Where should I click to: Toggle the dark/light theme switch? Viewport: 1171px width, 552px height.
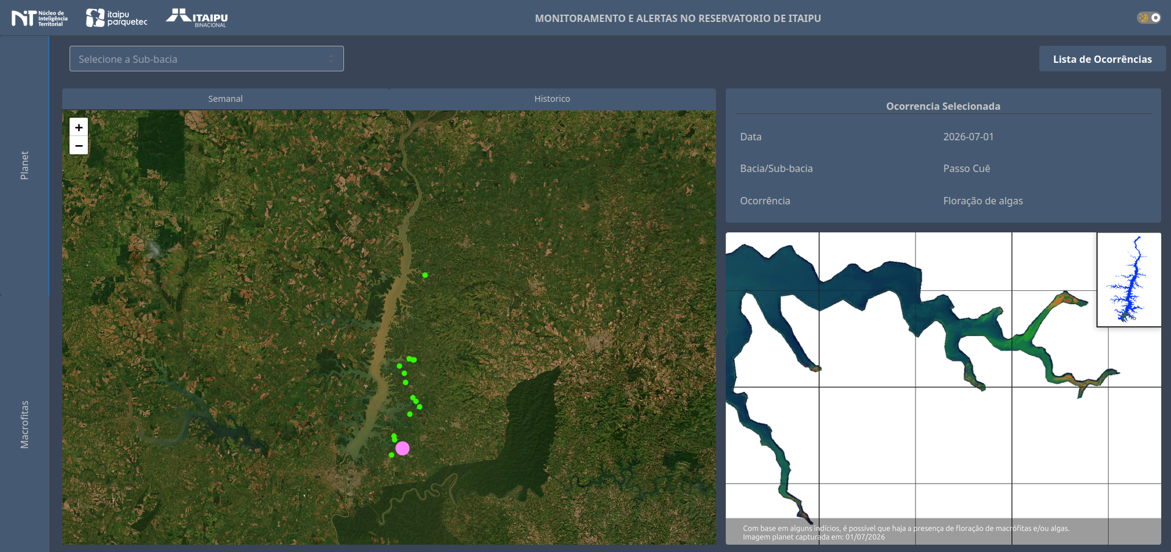click(x=1148, y=18)
